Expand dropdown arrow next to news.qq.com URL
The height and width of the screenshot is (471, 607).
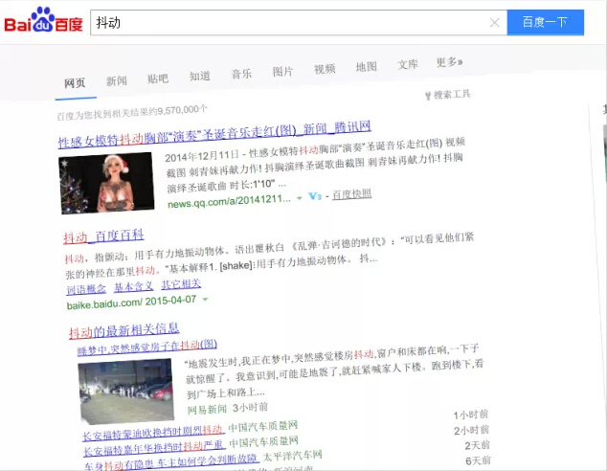coord(300,198)
